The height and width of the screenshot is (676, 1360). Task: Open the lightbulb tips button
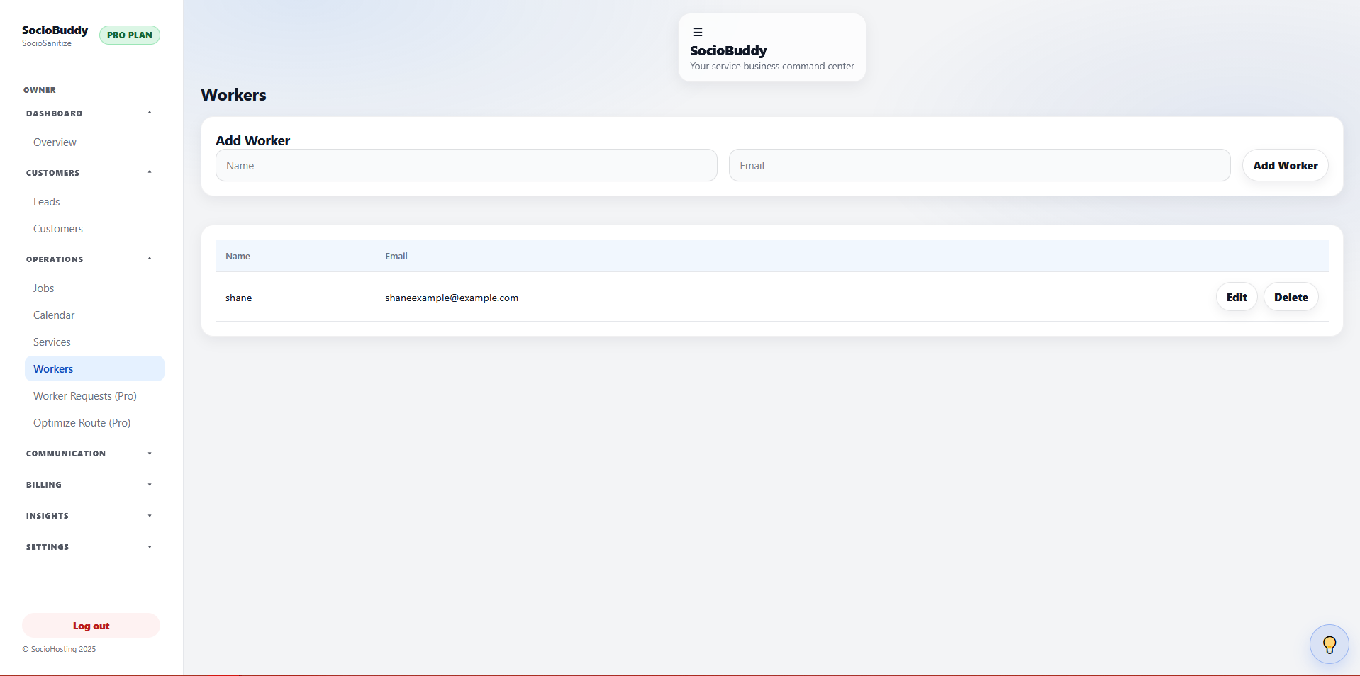pos(1328,644)
